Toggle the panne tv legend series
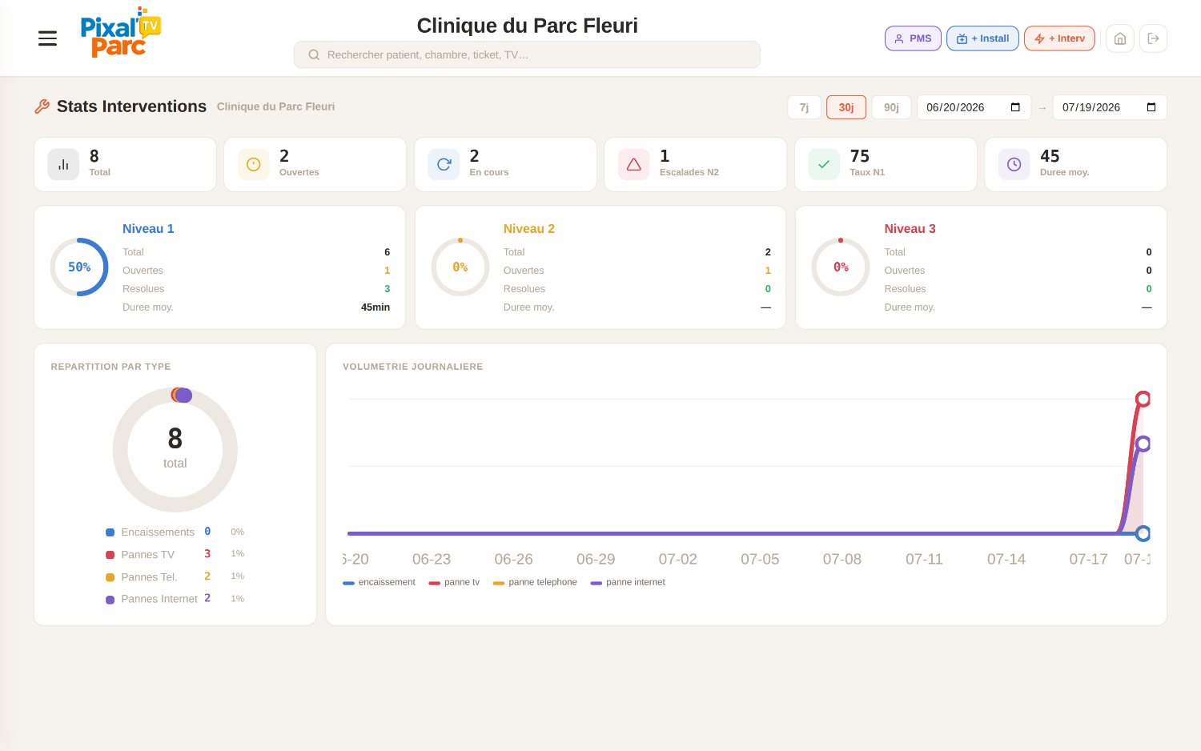 pos(454,582)
